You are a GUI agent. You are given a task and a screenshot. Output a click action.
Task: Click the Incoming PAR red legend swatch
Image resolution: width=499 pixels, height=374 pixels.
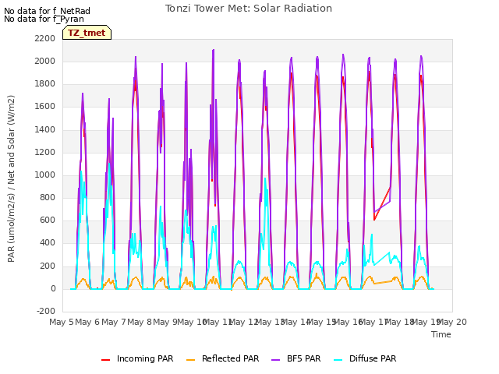(x=106, y=360)
